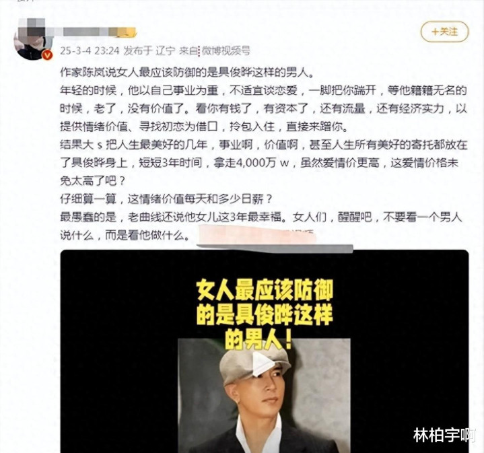
Task: Click the 林柏宇啊 watermark text
Action: [x=444, y=435]
